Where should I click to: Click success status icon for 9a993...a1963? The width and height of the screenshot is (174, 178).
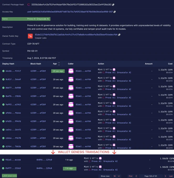click(3, 104)
